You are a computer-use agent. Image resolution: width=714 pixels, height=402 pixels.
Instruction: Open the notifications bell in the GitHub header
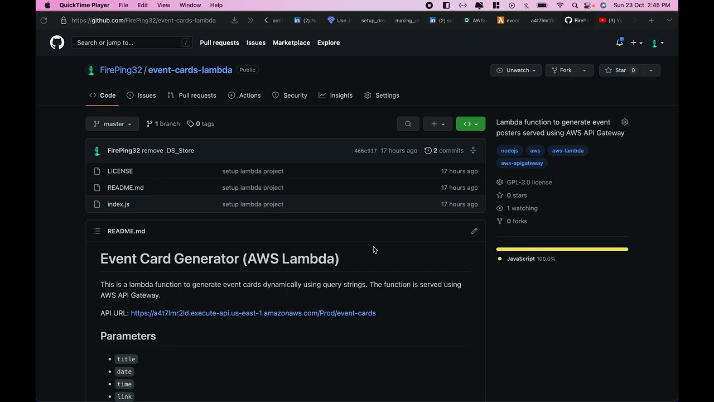pos(619,42)
